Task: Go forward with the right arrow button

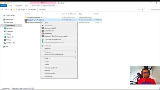Action: click(x=6, y=9)
